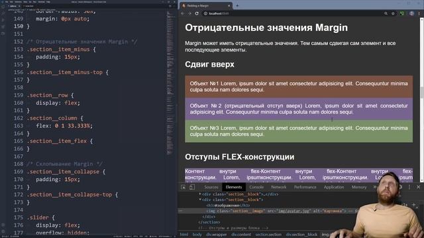The width and height of the screenshot is (424, 238).
Task: Select html in DevTools breadcrumb
Action: [184, 235]
